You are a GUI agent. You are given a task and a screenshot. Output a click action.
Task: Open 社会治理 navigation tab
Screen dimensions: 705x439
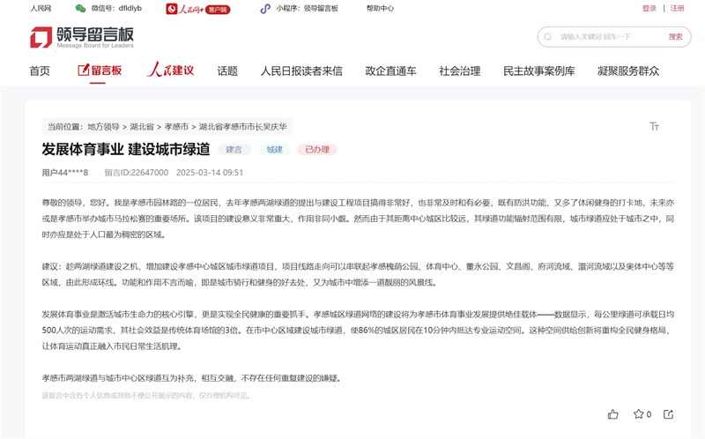(x=460, y=71)
